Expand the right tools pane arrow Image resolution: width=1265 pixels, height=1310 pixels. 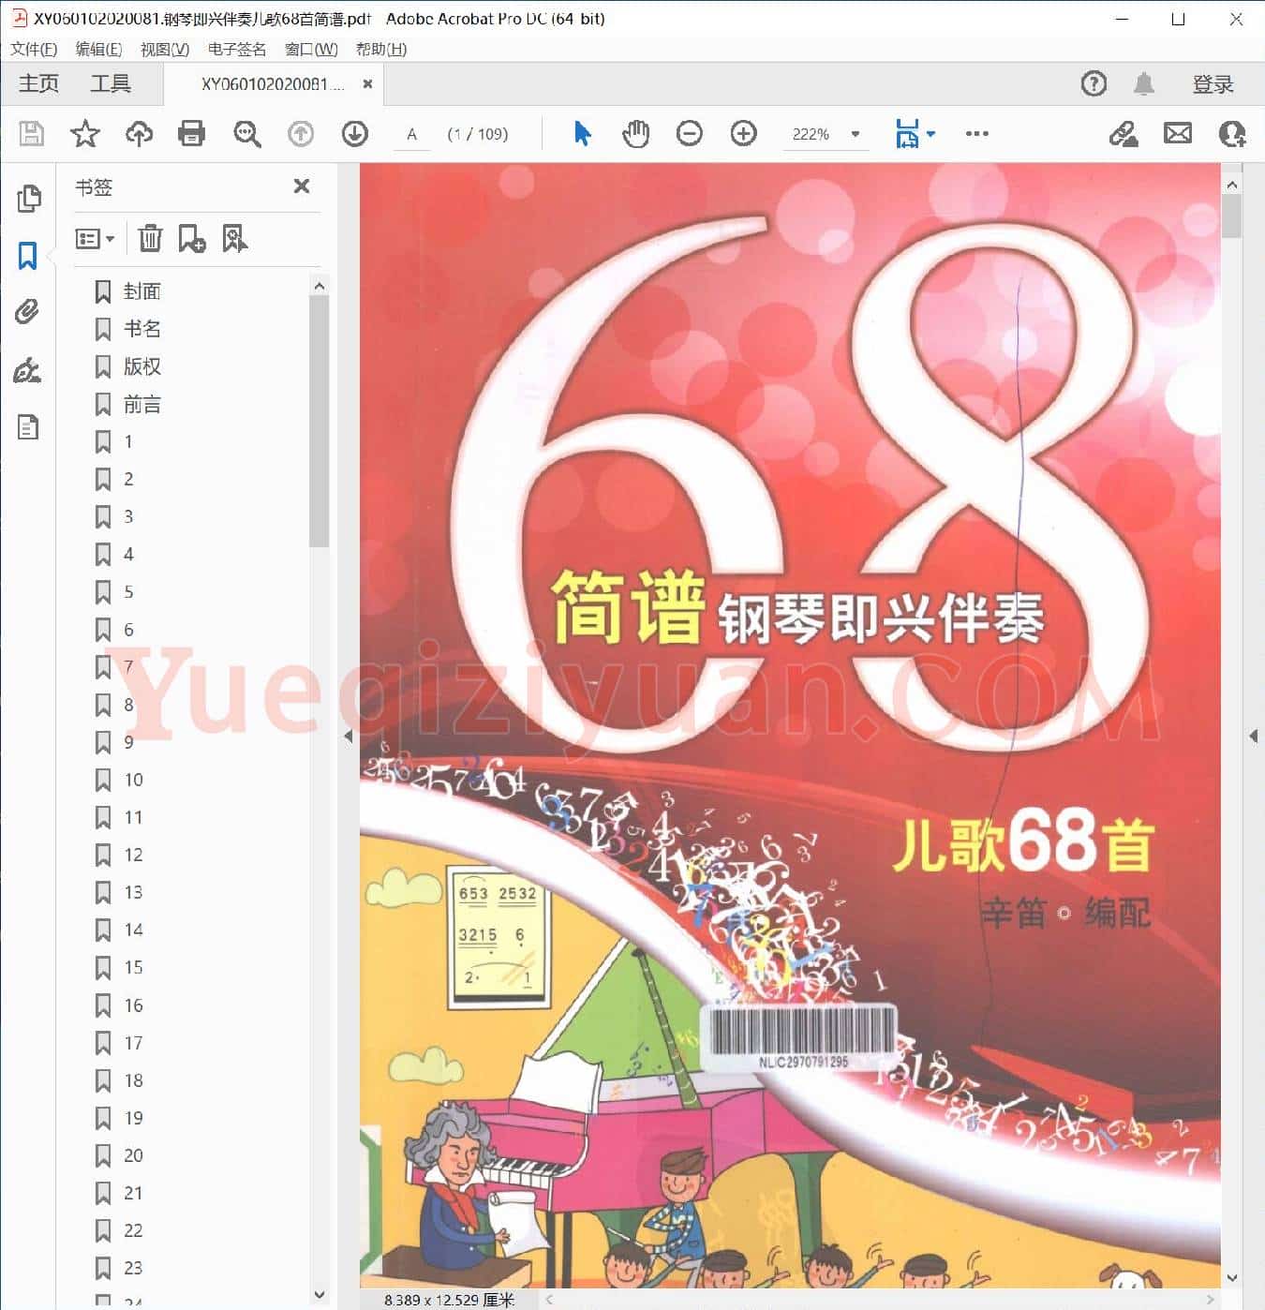click(1253, 737)
